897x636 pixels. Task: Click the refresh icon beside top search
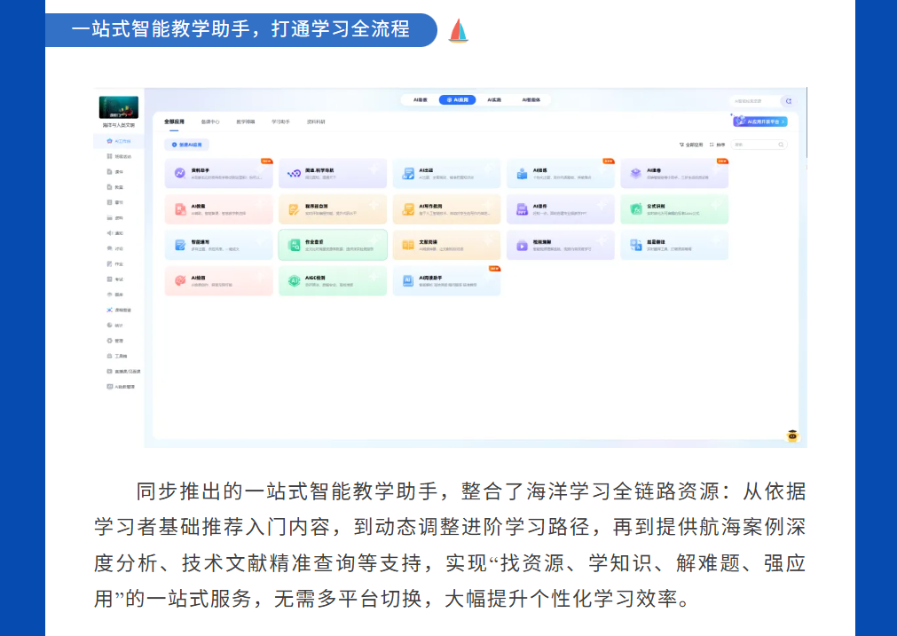[x=788, y=101]
